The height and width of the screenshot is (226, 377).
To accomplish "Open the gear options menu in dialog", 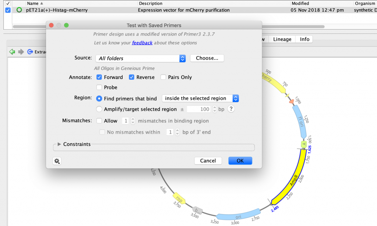I will (57, 161).
